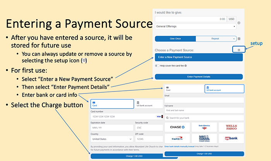Select the Chase bank logo

coord(177,127)
